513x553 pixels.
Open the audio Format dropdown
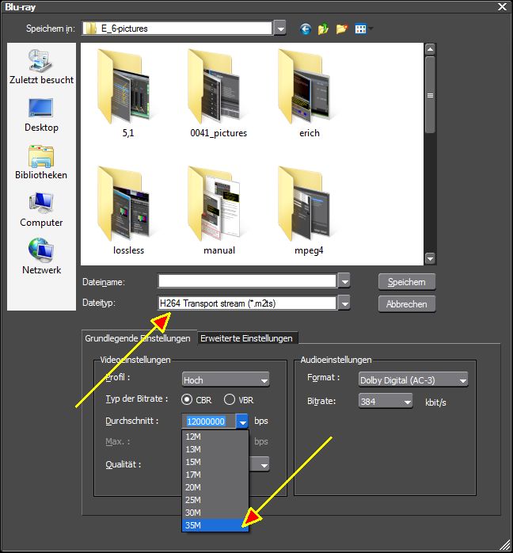[x=413, y=379]
